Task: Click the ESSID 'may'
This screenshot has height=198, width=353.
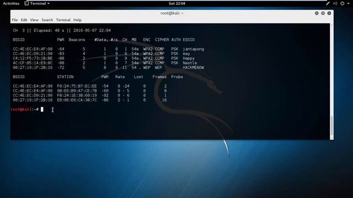Action: click(186, 54)
